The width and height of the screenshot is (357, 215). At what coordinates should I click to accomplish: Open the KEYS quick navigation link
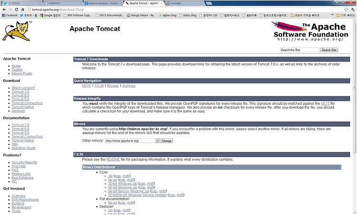click(86, 86)
